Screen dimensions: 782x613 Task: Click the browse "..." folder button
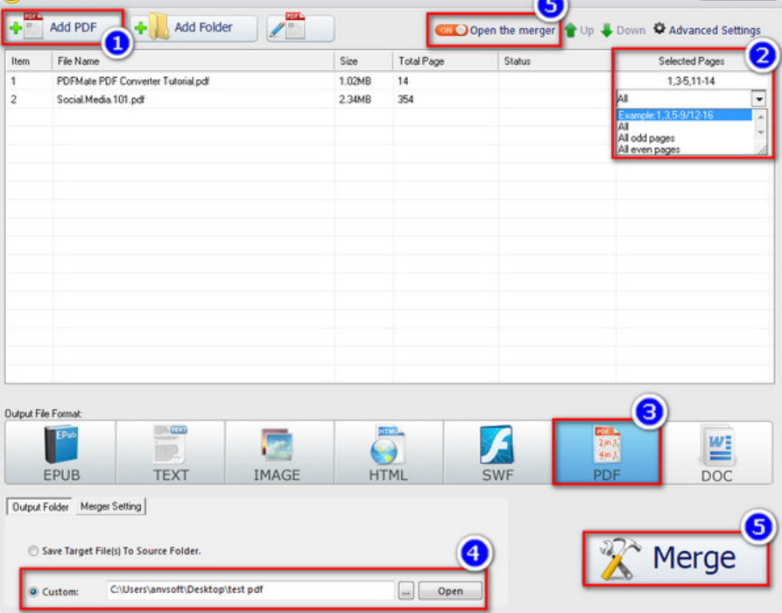406,591
